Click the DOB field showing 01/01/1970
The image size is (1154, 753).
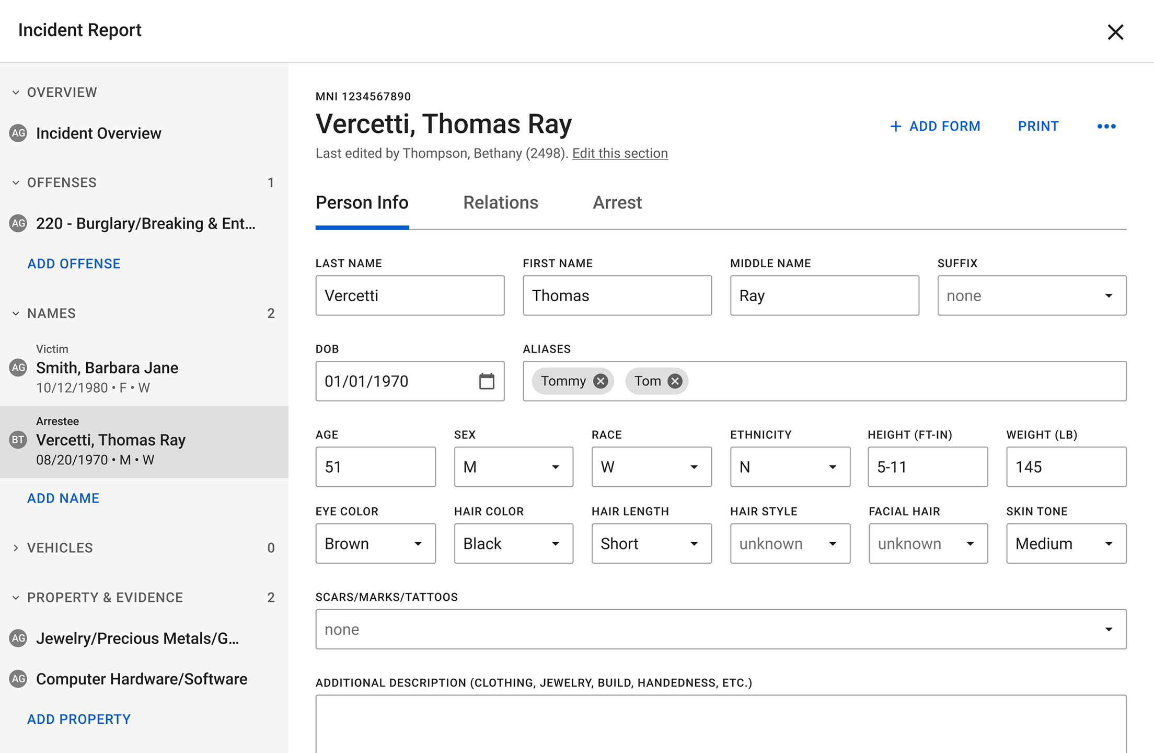(x=410, y=381)
